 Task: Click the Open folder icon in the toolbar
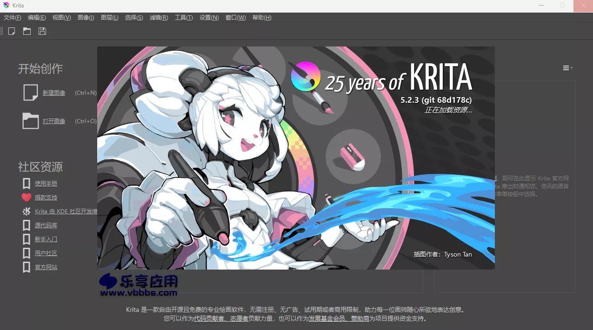point(27,31)
